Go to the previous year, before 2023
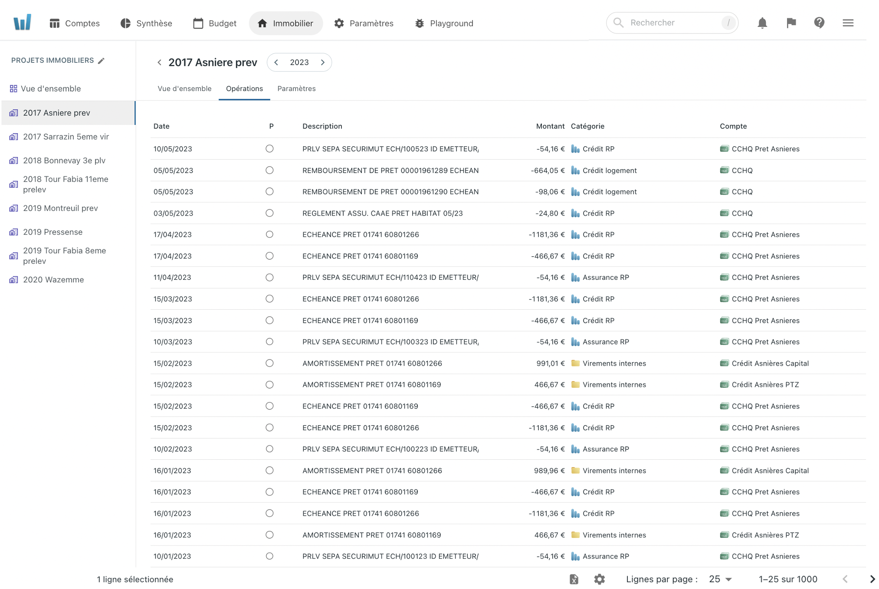The height and width of the screenshot is (589, 879). pos(276,62)
